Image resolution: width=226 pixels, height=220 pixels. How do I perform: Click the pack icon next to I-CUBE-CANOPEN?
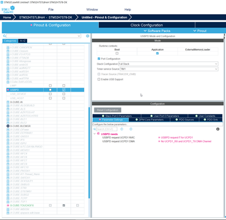(8, 48)
